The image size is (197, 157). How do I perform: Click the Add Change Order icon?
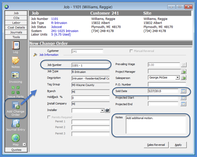[x=16, y=105]
